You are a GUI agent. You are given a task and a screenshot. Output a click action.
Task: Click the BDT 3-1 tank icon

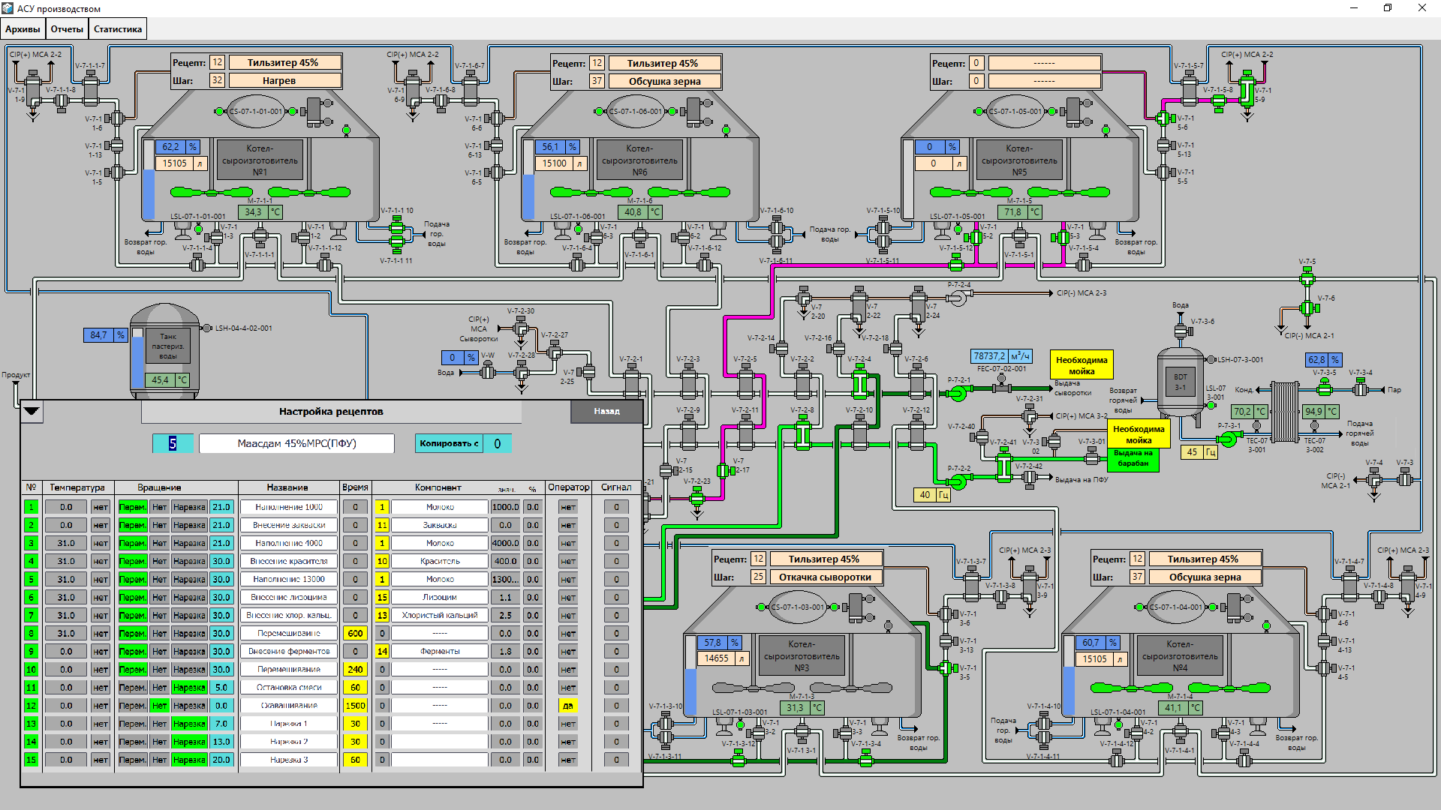click(1181, 382)
